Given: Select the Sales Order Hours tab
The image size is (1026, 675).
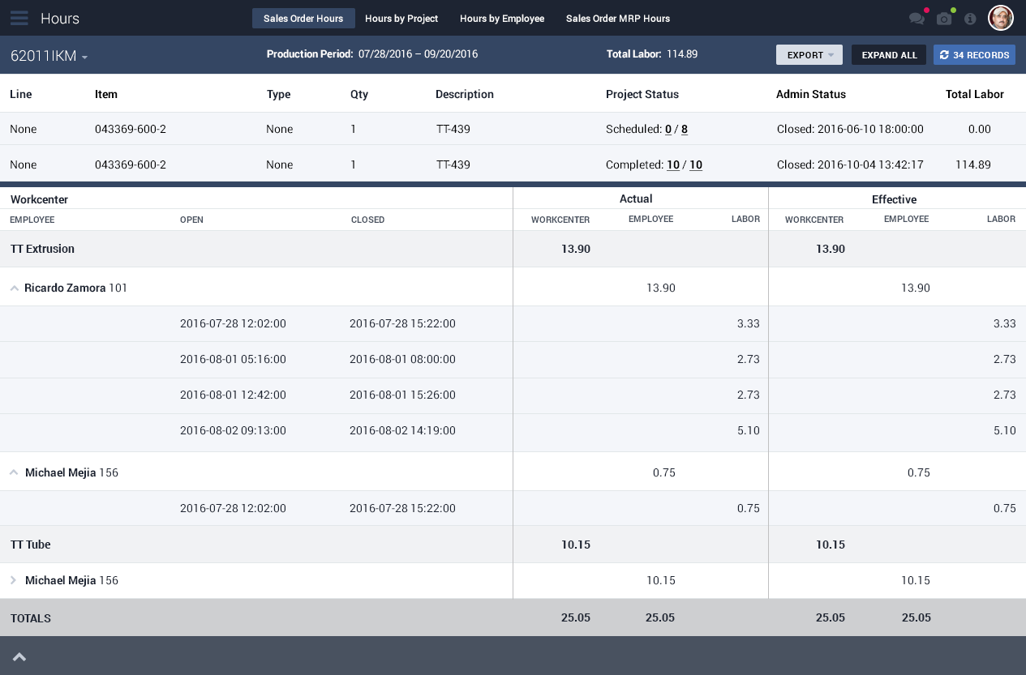Looking at the screenshot, I should [303, 19].
